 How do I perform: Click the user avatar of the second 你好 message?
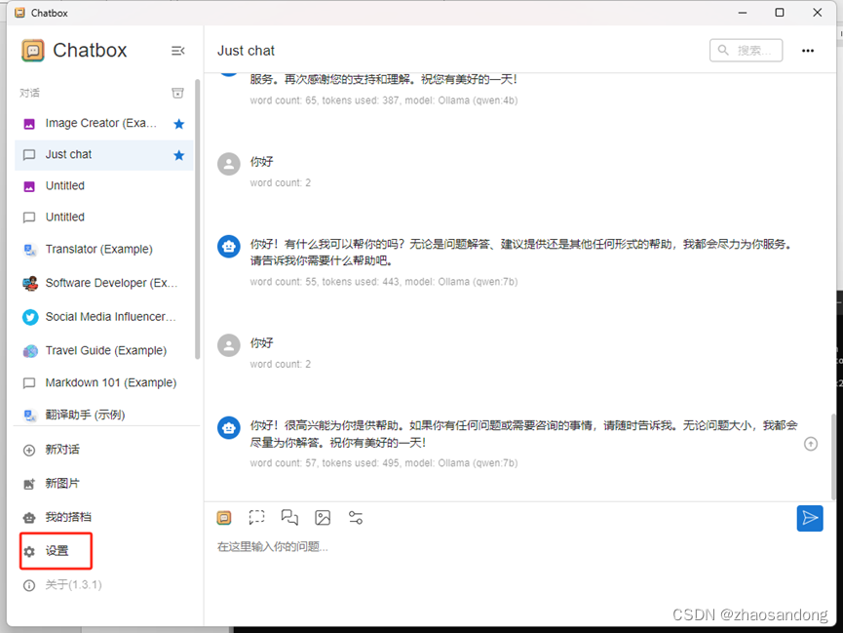(229, 345)
